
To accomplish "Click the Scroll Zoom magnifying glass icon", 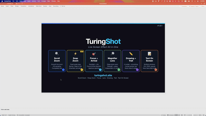I will (x=57, y=53).
